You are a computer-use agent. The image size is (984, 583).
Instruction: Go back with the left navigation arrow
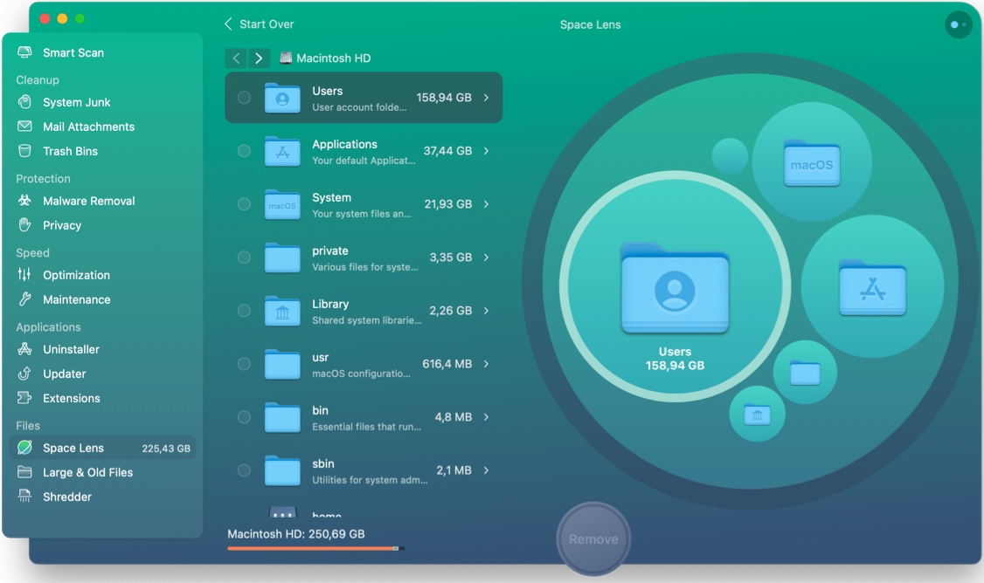tap(236, 58)
